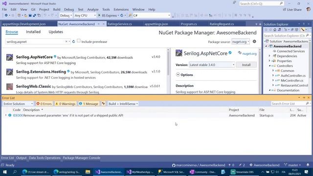Viewport: 313px width, 176px height.
Task: Click the IDE0060 error code link
Action: (x=18, y=115)
